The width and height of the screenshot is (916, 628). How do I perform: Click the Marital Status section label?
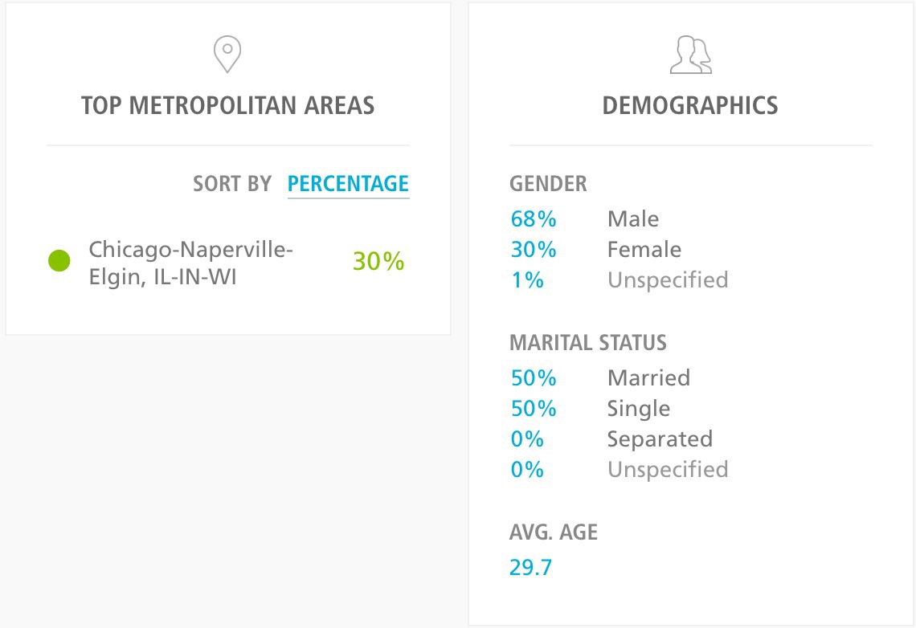[588, 343]
